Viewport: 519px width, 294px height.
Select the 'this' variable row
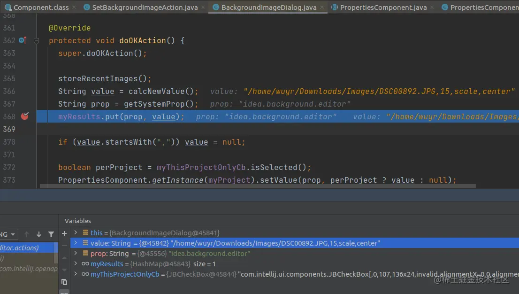[x=295, y=232]
